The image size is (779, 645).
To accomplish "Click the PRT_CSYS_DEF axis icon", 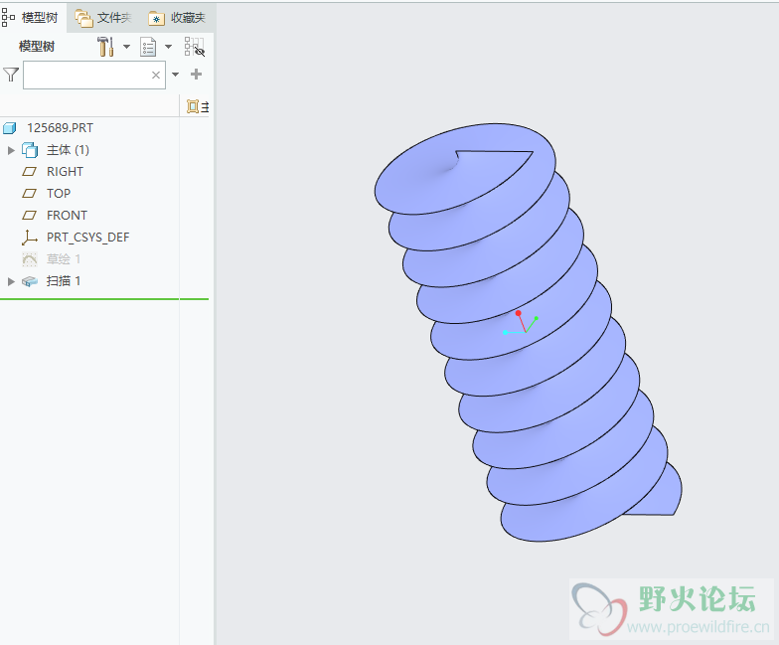I will (30, 238).
